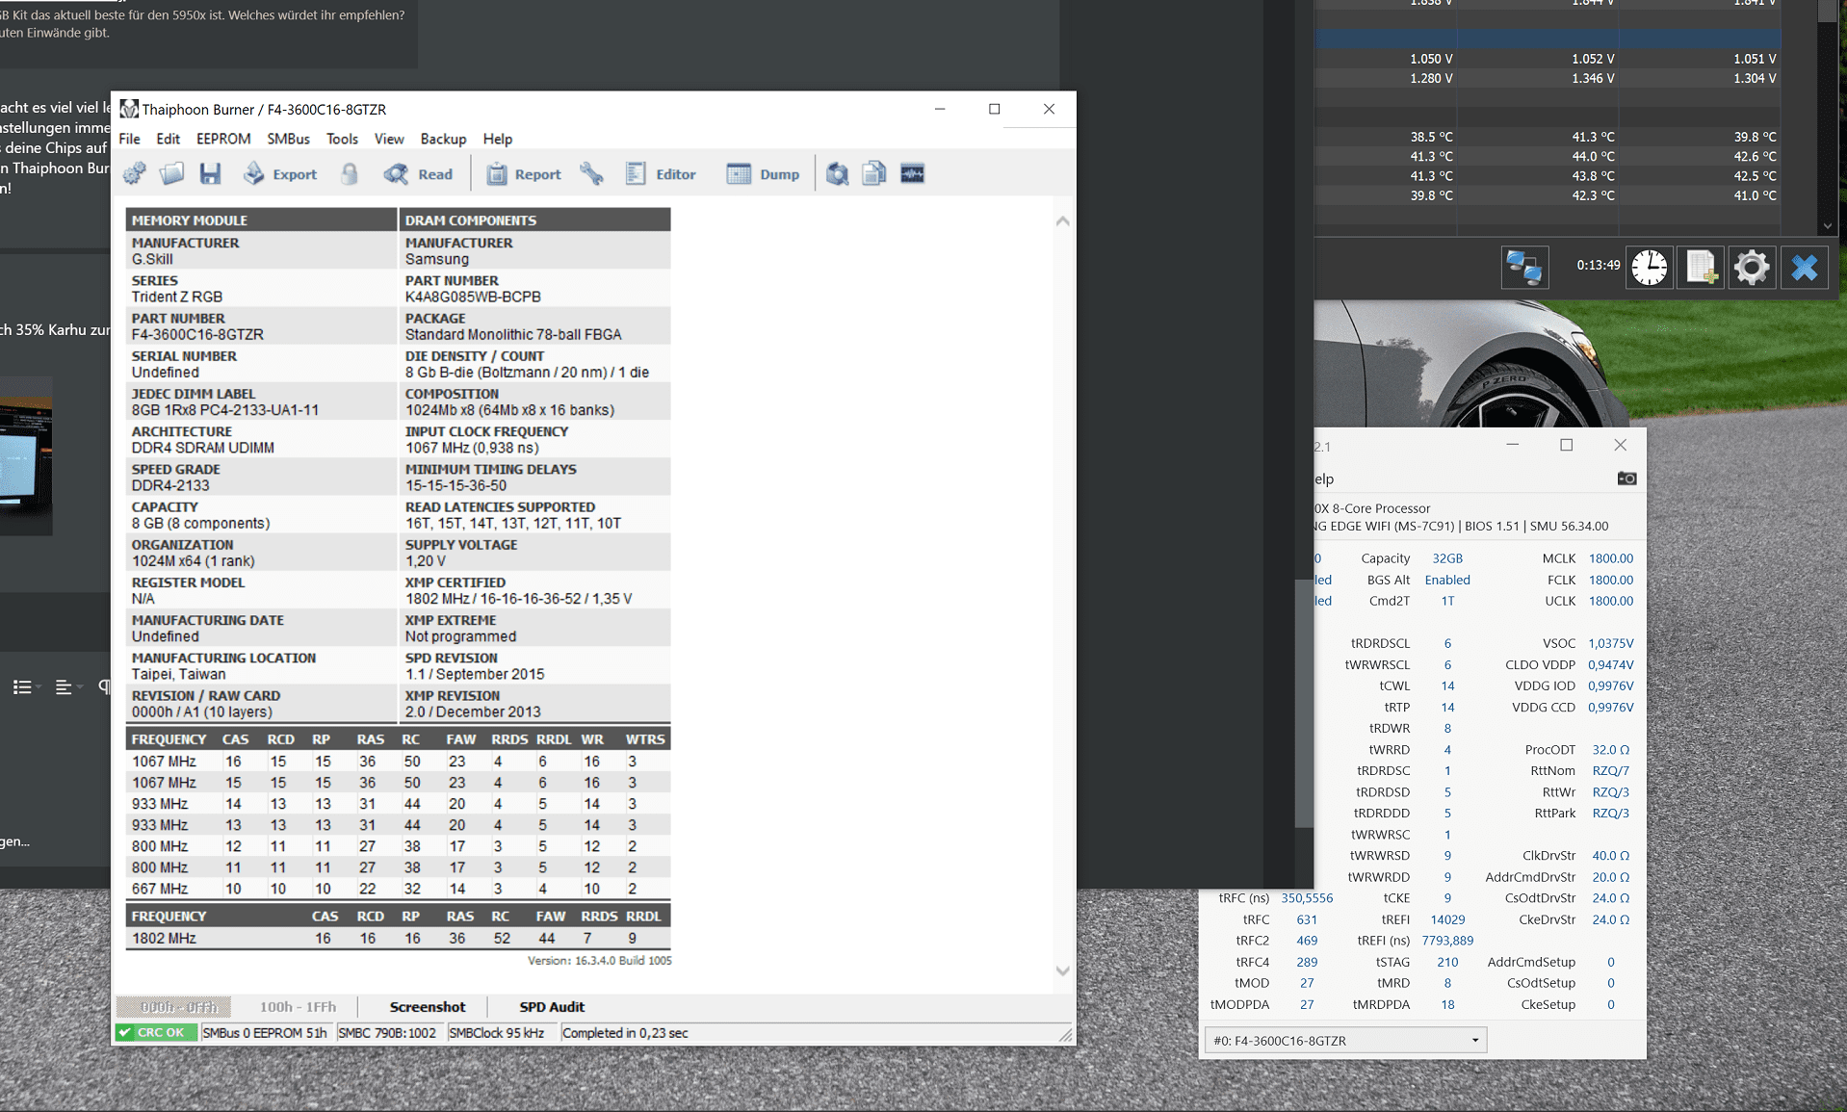The height and width of the screenshot is (1112, 1847).
Task: Open the Help menu in Thaiphoon Burner
Action: pyautogui.click(x=498, y=139)
